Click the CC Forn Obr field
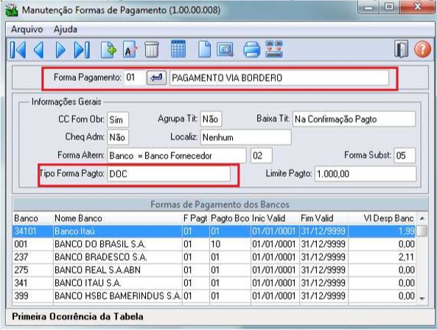This screenshot has height=330, width=437. coord(118,120)
